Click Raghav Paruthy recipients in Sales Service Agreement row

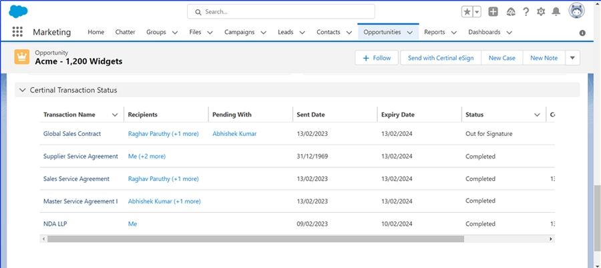[x=164, y=179]
